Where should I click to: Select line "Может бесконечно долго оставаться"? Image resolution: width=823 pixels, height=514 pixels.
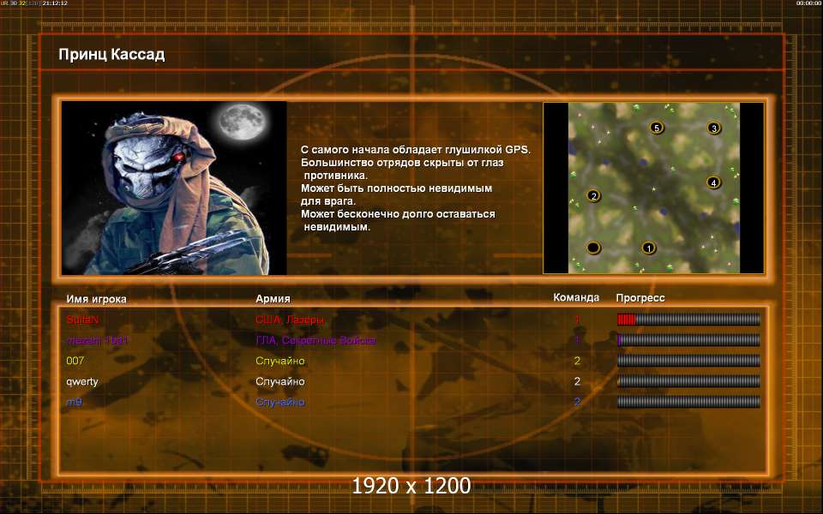[x=398, y=214]
